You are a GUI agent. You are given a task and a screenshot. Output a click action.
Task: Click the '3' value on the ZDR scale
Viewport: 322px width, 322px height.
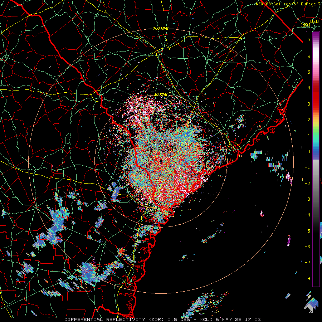click(x=309, y=104)
